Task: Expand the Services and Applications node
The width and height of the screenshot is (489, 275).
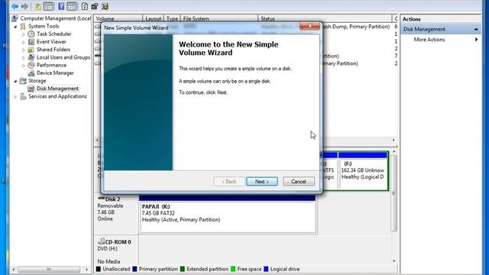Action: point(15,97)
